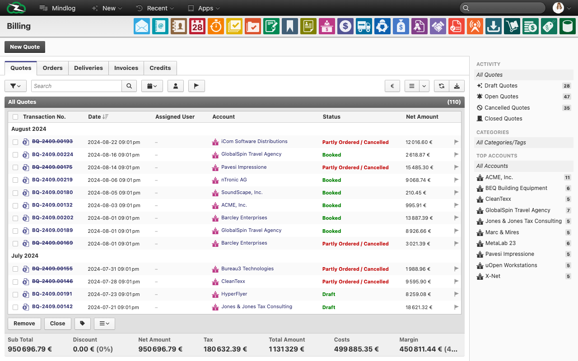
Task: Open the Calendar app showing 28
Action: (x=197, y=26)
